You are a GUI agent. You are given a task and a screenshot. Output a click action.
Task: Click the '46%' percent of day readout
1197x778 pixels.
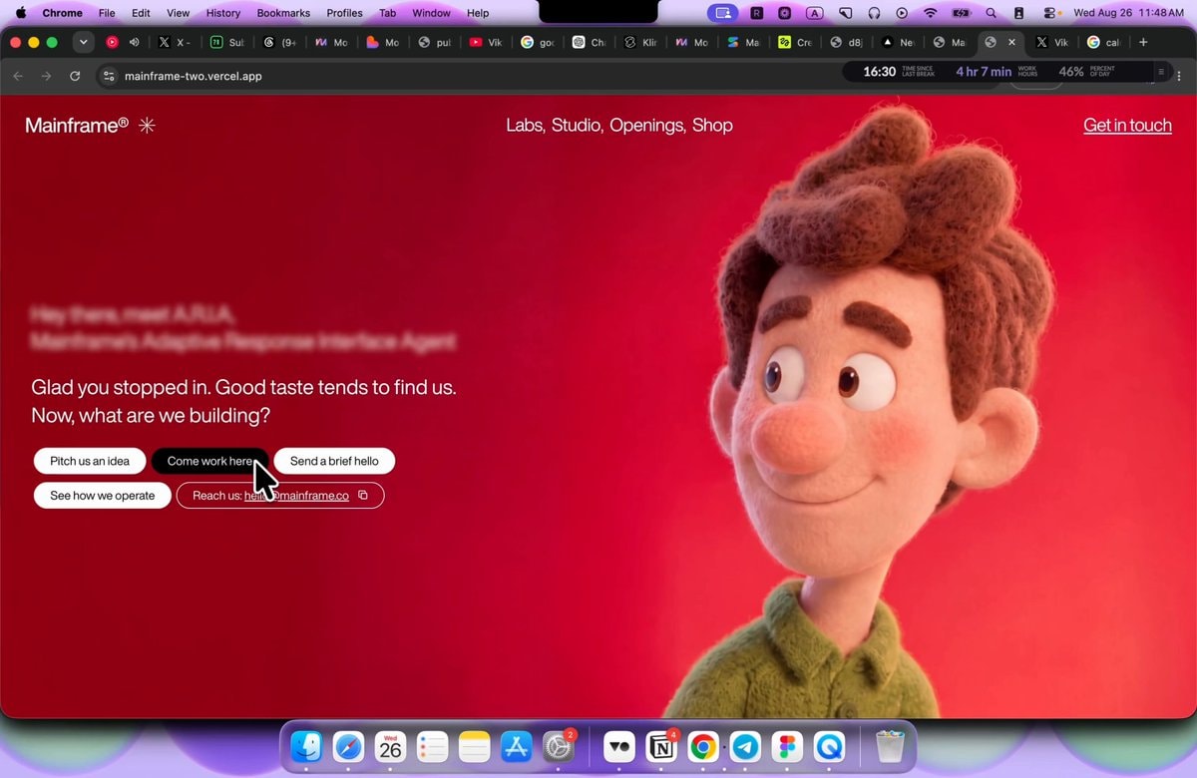pos(1071,72)
